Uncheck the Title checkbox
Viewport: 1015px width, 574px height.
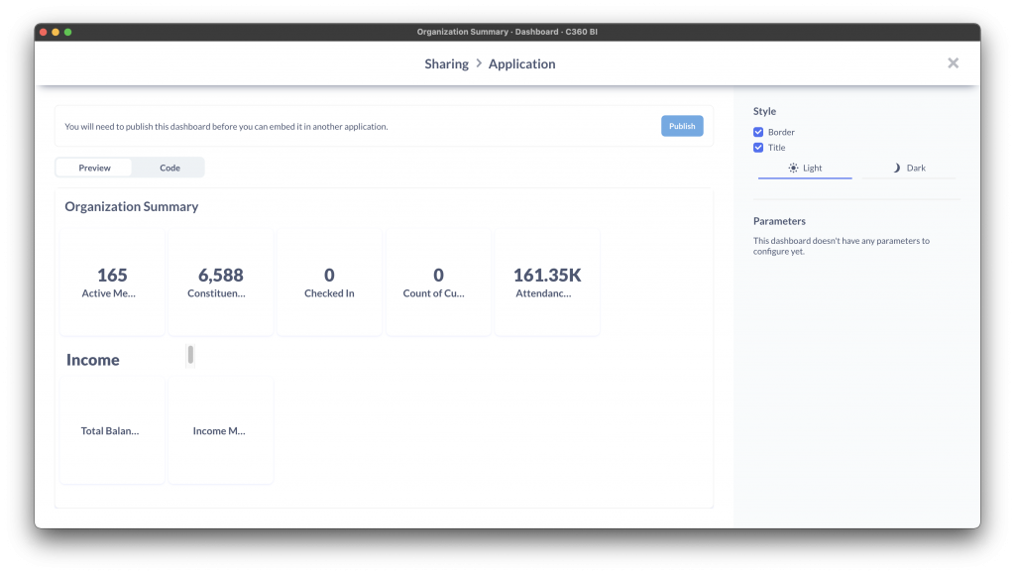tap(758, 148)
